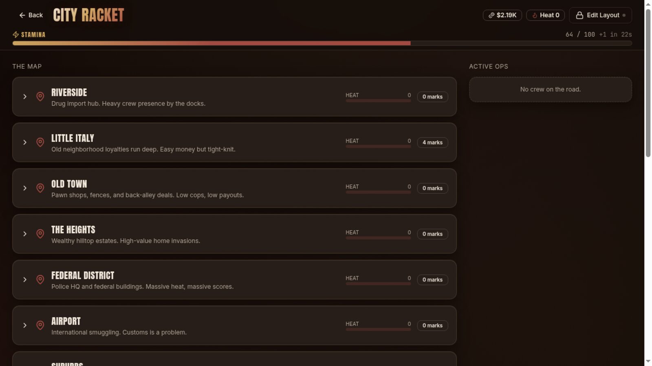This screenshot has height=366, width=652.
Task: Click the scrollbar down arrow
Action: coord(648,362)
